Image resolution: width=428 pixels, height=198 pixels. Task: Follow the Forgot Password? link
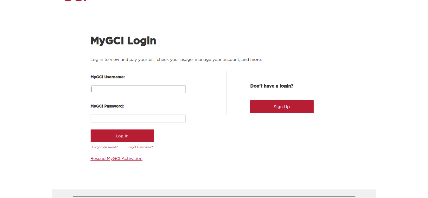click(x=105, y=147)
